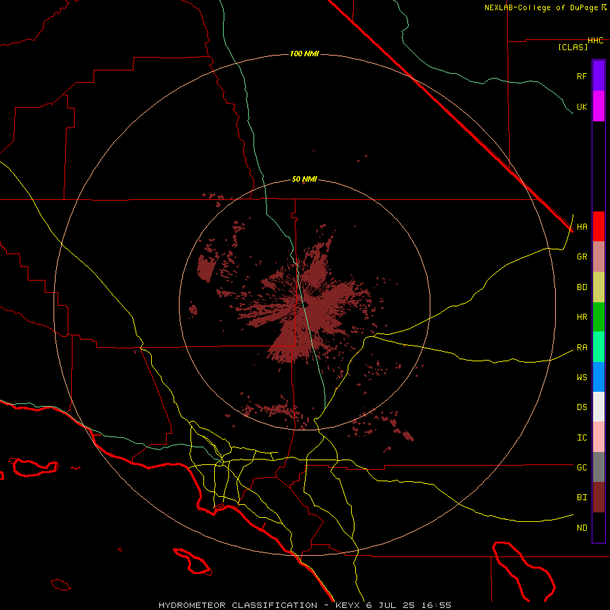Click the HR legend label
The image size is (610, 610).
click(582, 317)
